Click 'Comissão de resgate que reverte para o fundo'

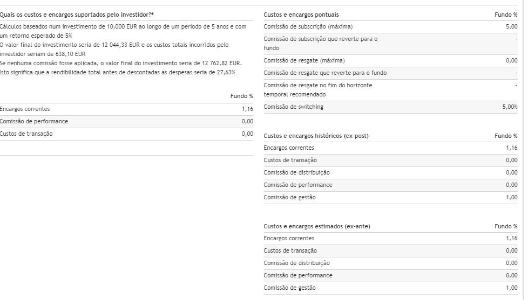point(325,73)
